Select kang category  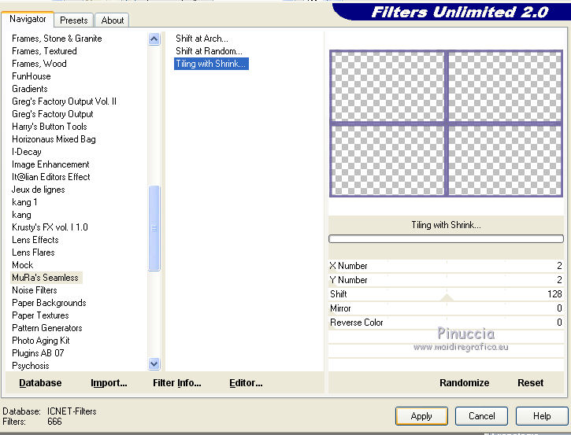coord(21,215)
